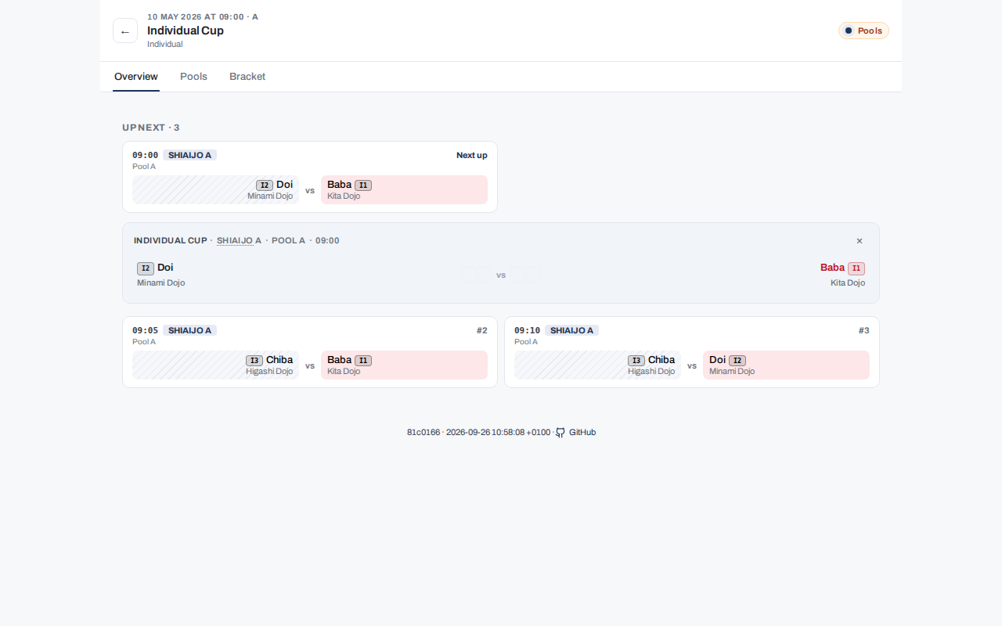Click the "#2" match number label

482,330
